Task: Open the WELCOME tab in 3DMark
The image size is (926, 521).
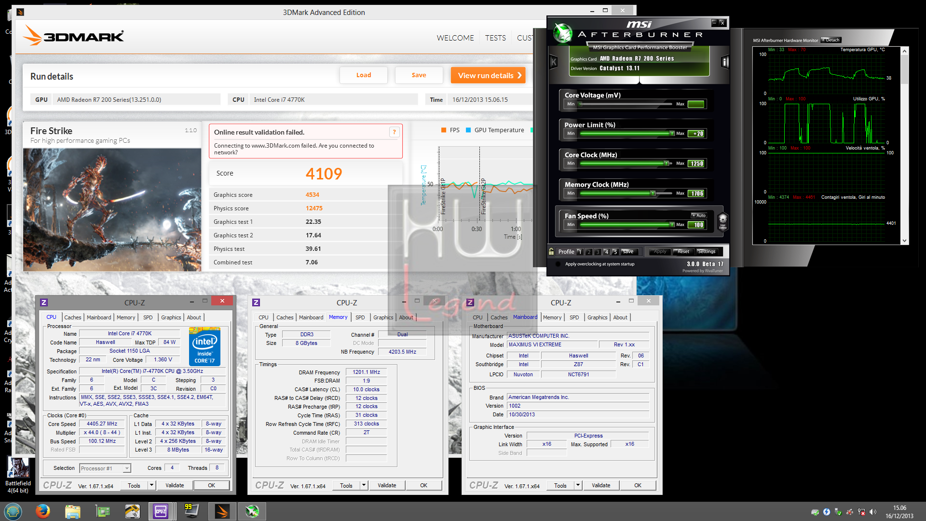Action: pyautogui.click(x=455, y=38)
